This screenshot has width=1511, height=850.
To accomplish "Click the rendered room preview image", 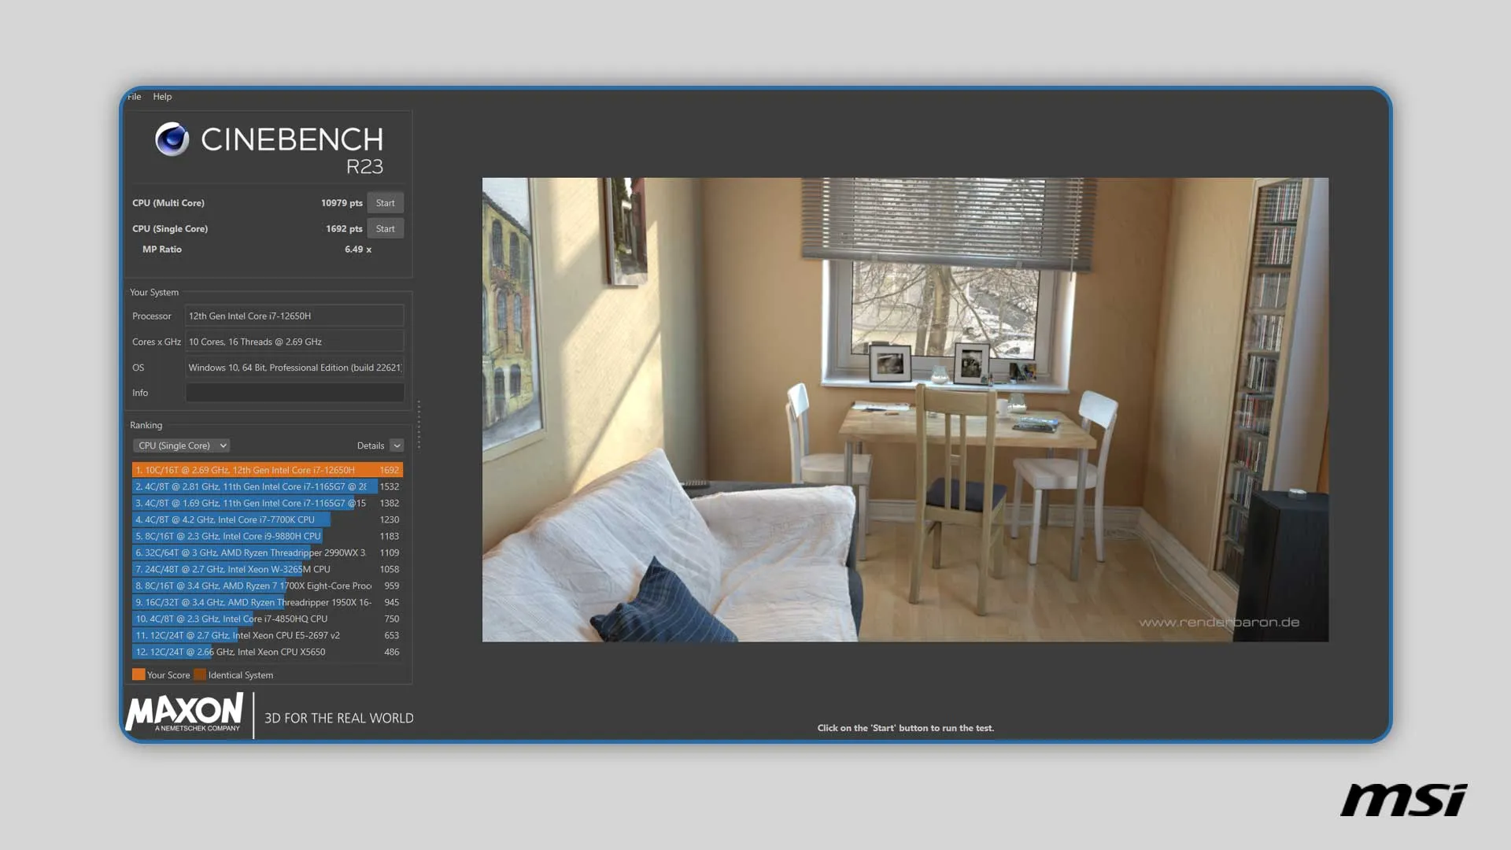I will [x=905, y=409].
